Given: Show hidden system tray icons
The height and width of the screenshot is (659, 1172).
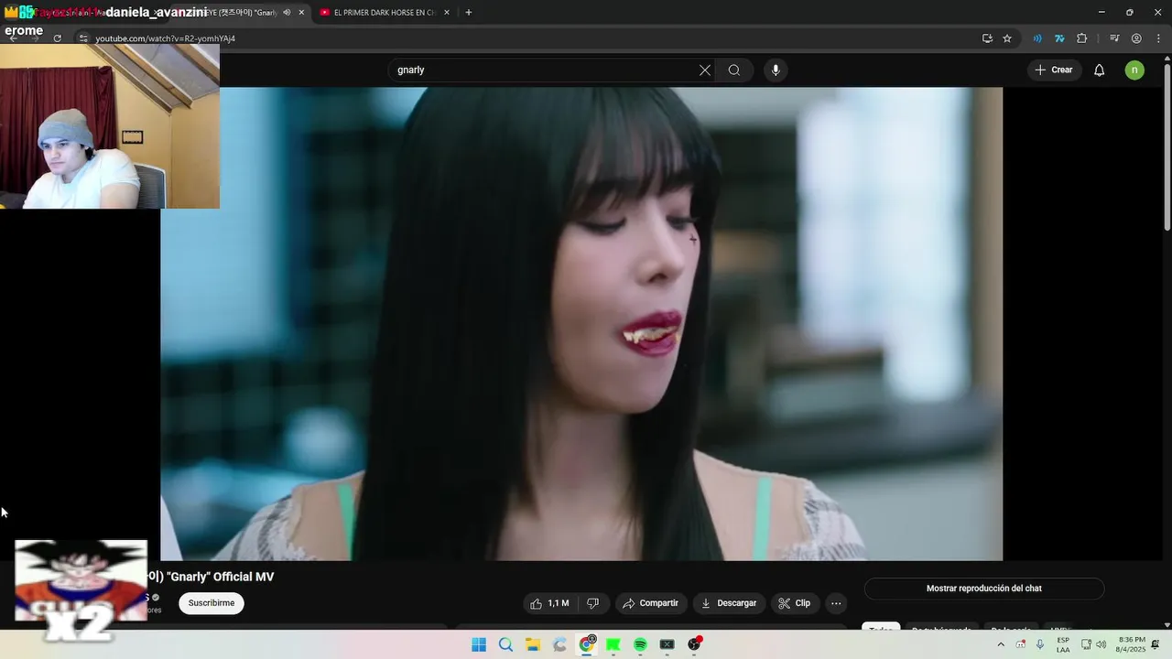Looking at the screenshot, I should (x=1001, y=644).
